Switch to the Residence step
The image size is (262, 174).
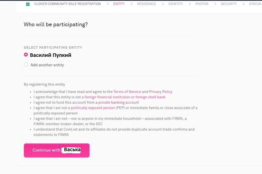click(146, 4)
